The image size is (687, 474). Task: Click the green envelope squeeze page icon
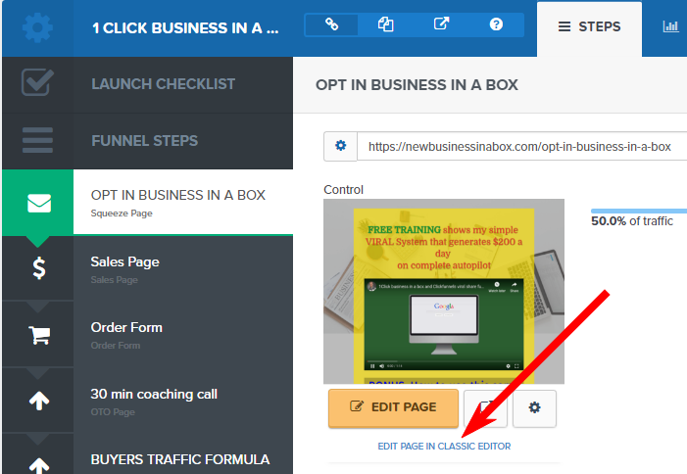[39, 203]
